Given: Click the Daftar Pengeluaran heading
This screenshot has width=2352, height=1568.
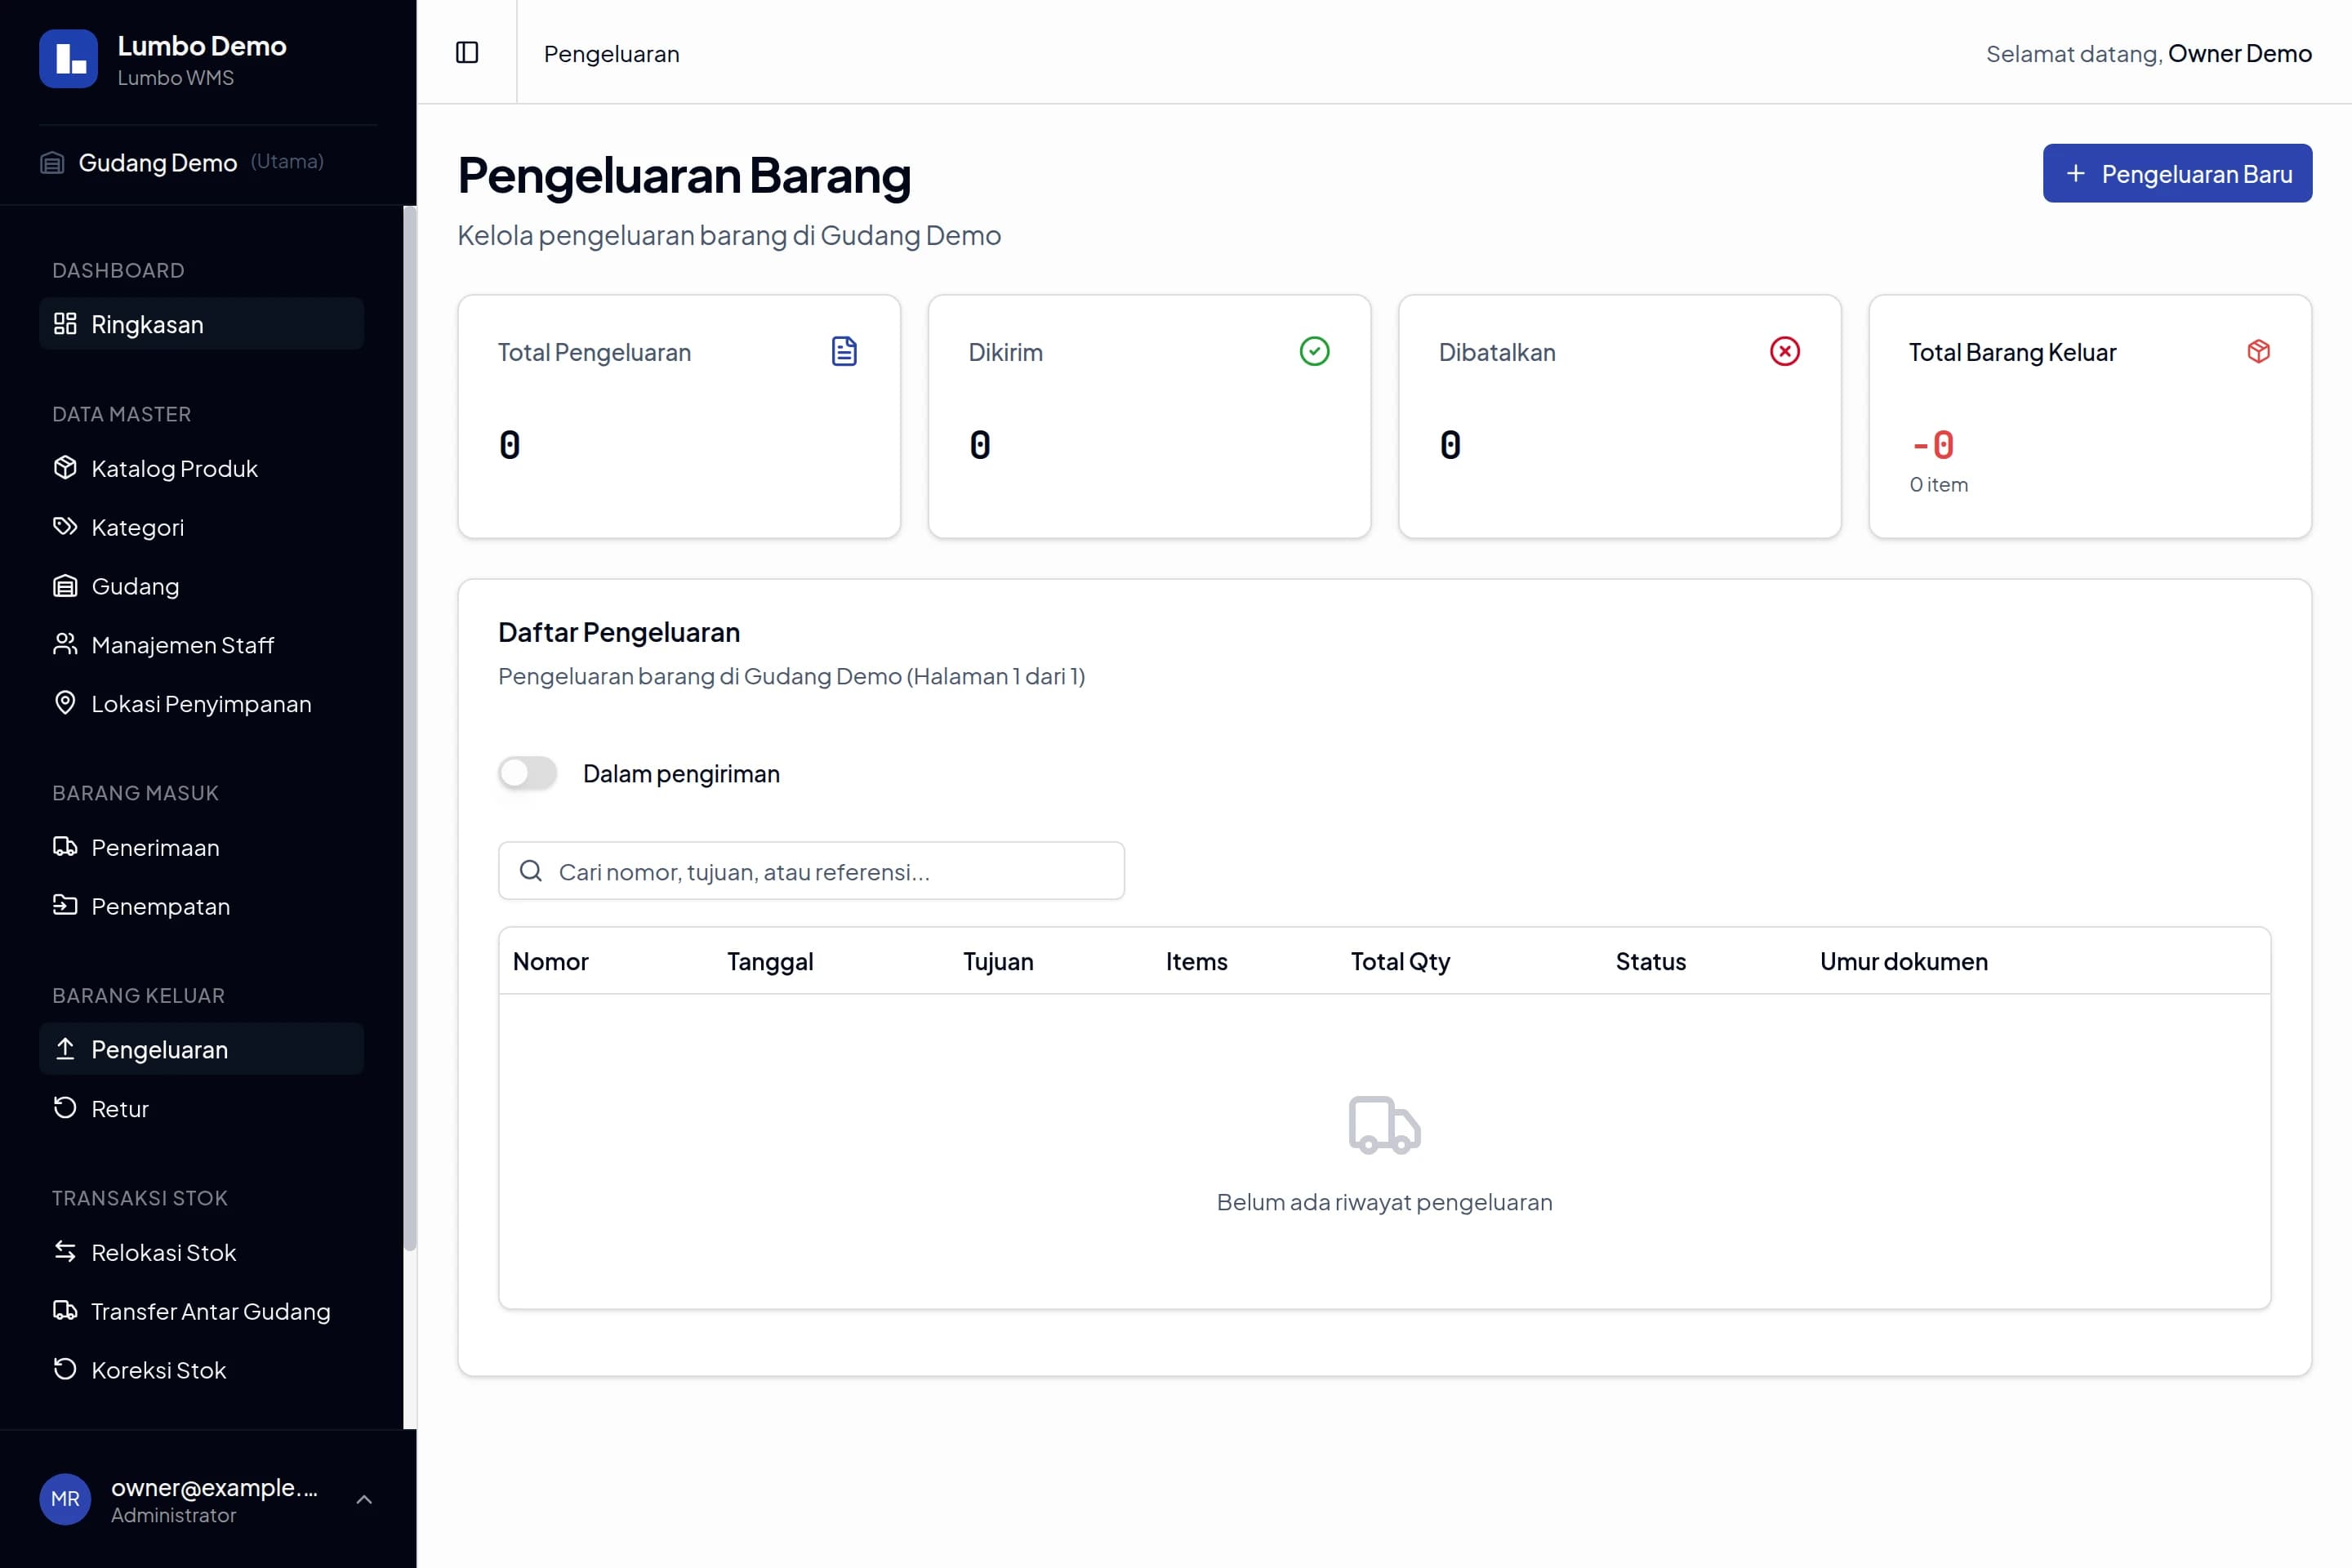Looking at the screenshot, I should (619, 632).
